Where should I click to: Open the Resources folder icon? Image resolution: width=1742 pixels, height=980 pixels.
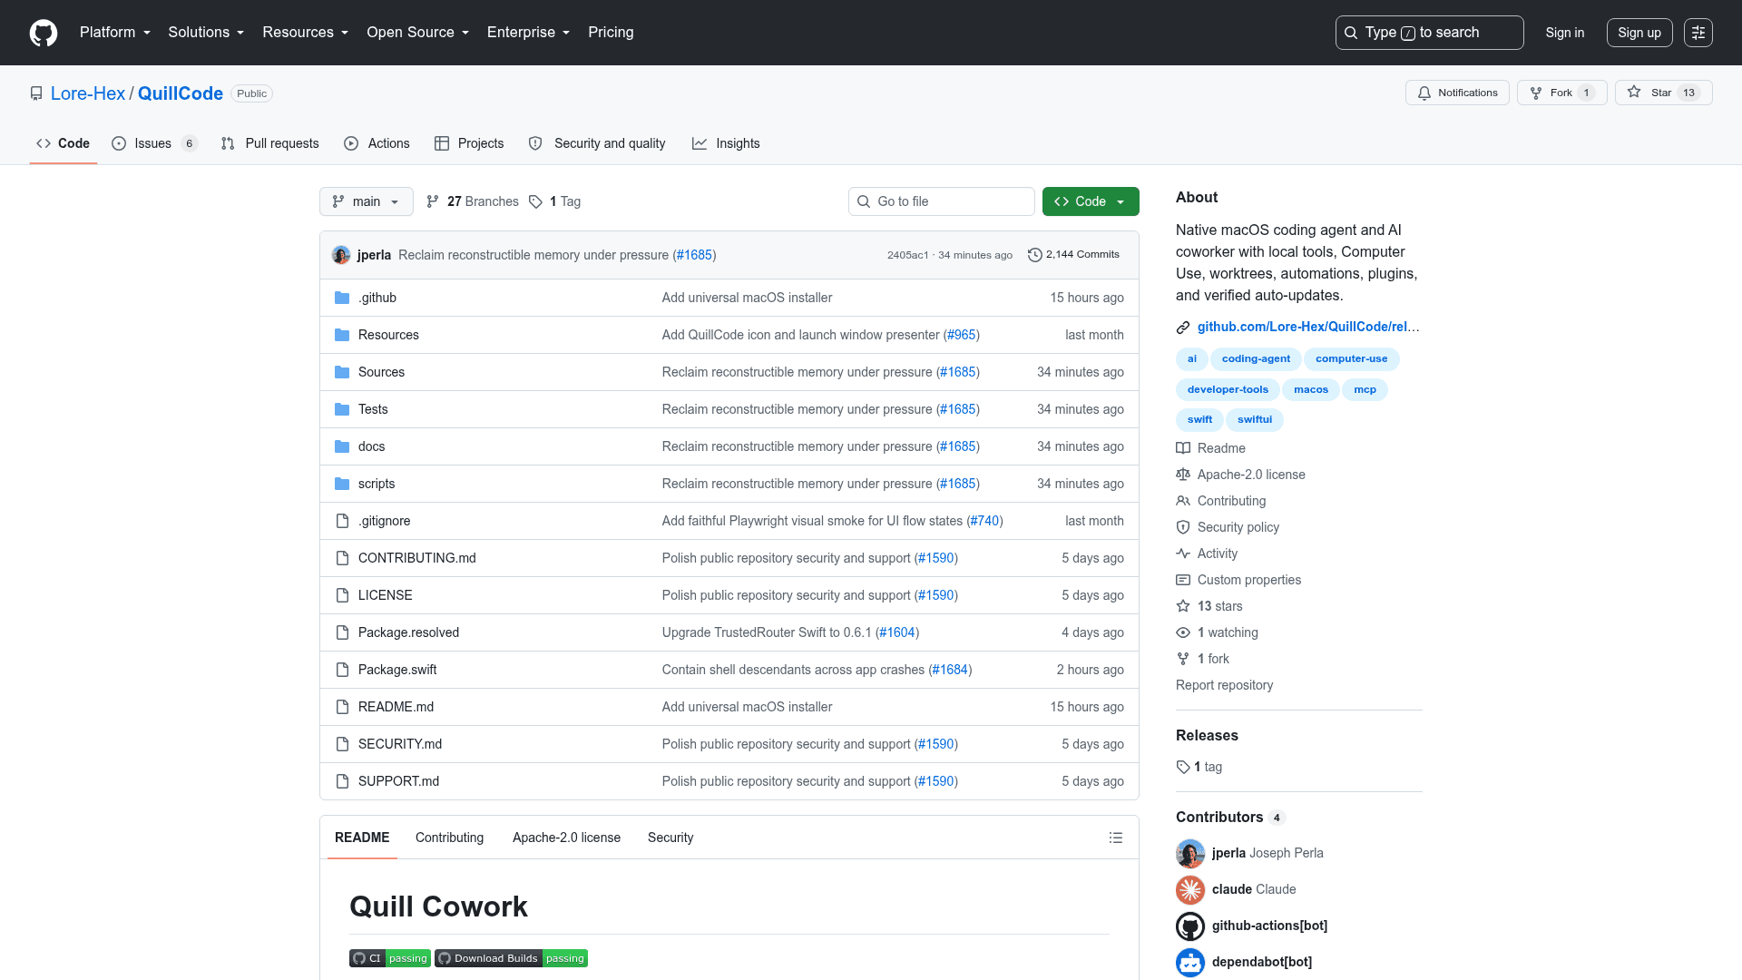pyautogui.click(x=342, y=335)
